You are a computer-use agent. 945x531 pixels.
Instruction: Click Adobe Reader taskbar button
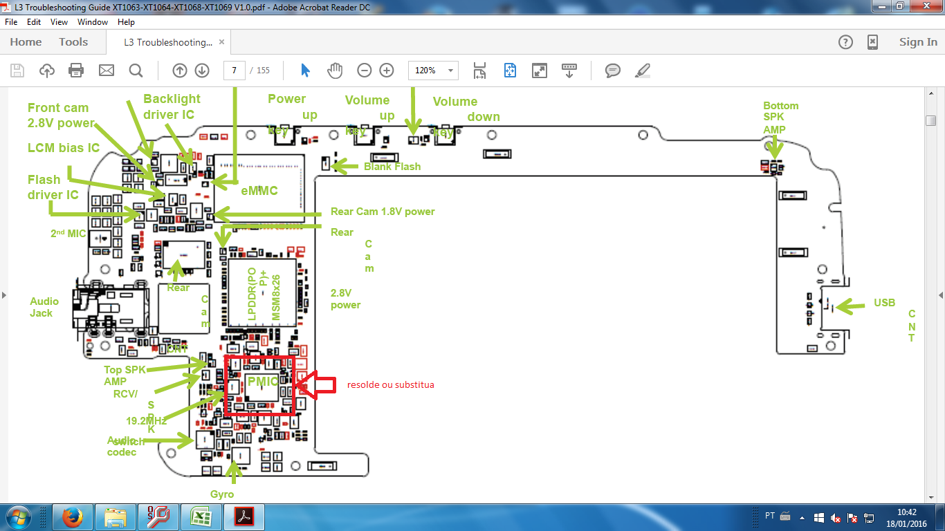click(x=243, y=517)
